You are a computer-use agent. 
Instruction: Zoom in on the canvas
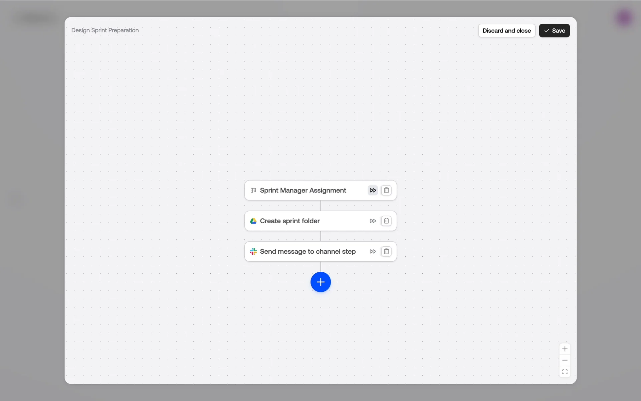(x=565, y=349)
